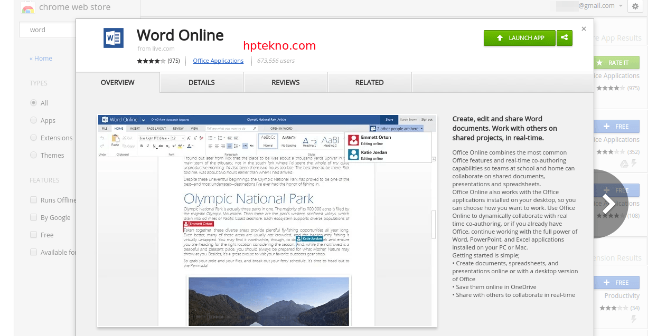Viewport: 657px width, 336px height.
Task: Click the font color icon in preview ribbon
Action: (x=190, y=146)
